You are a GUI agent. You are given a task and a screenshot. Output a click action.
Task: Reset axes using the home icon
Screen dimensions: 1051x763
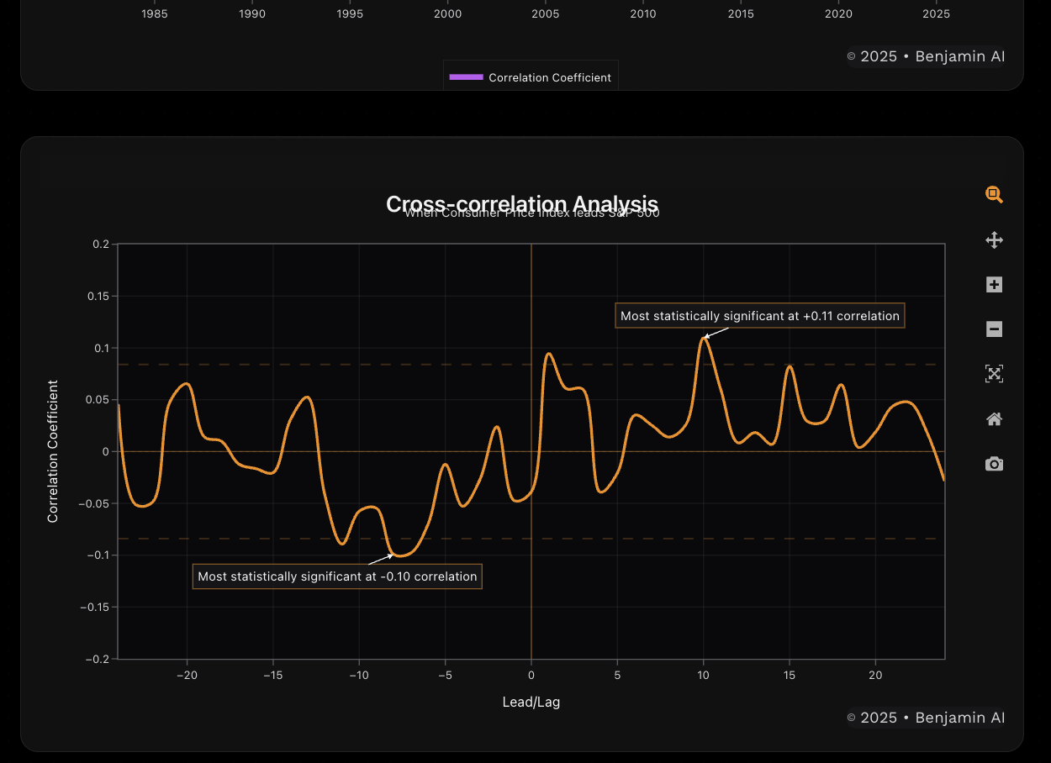point(994,419)
